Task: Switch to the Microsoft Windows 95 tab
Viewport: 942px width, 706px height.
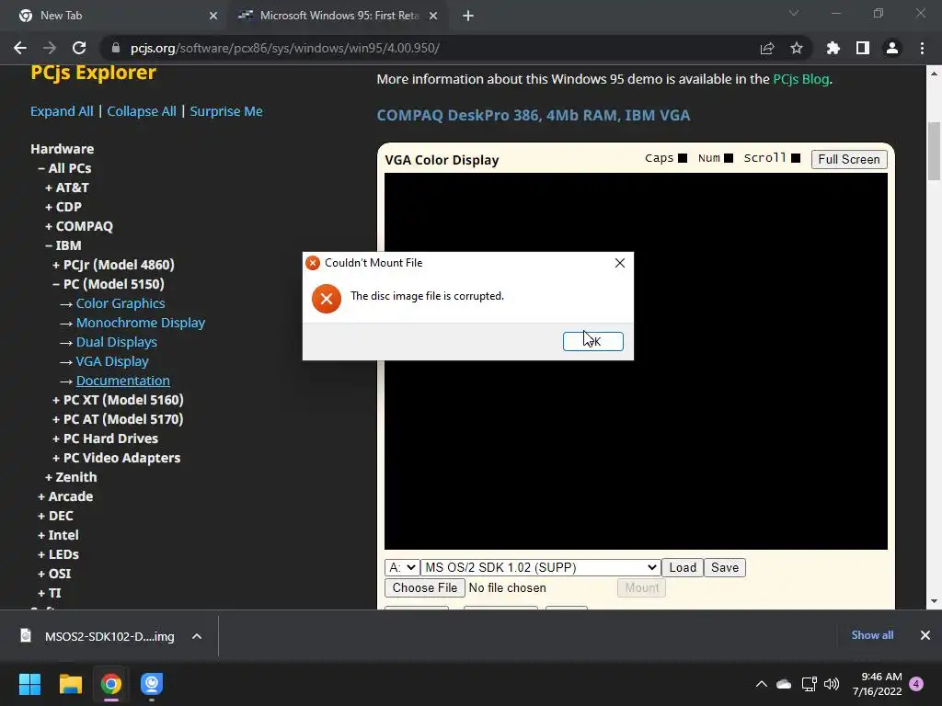Action: [338, 16]
